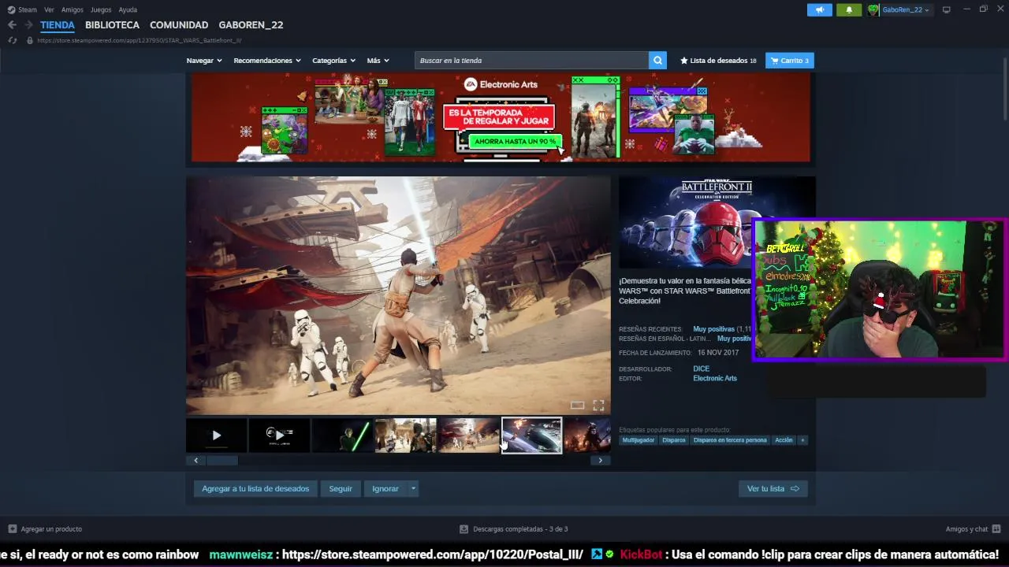The width and height of the screenshot is (1009, 567).
Task: Open the downloads status icon
Action: click(x=464, y=529)
